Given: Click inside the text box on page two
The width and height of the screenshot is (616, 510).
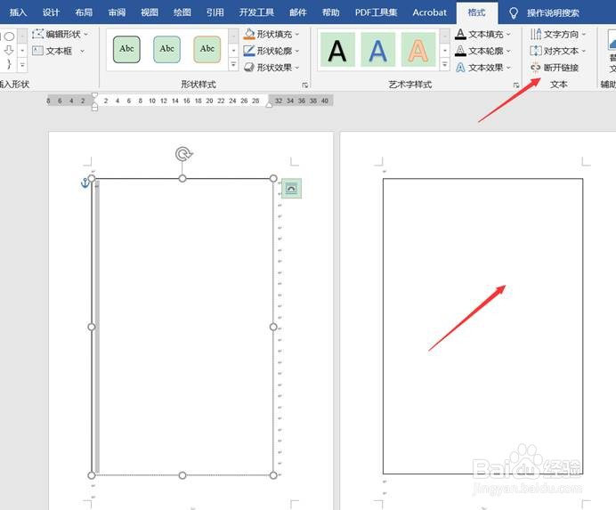Looking at the screenshot, I should point(482,326).
